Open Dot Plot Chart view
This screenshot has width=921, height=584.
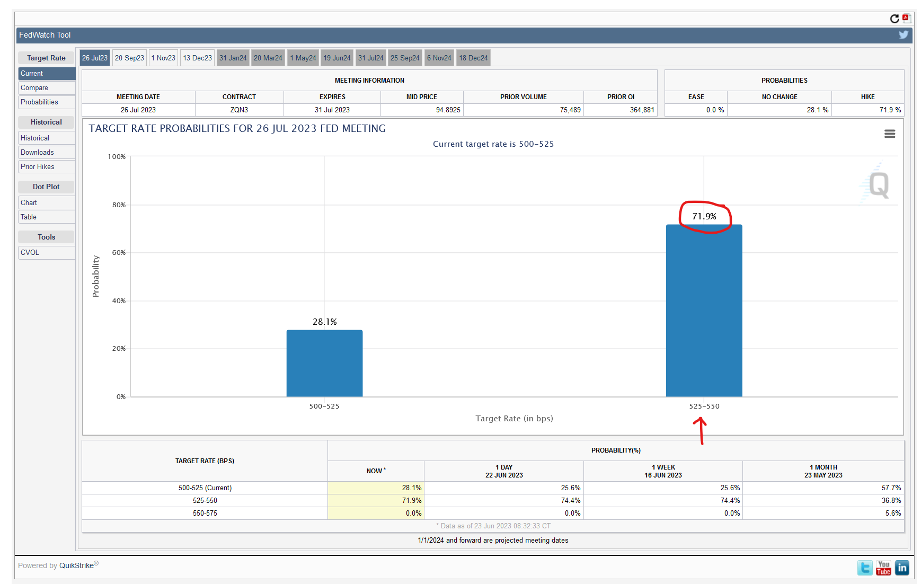coord(29,203)
